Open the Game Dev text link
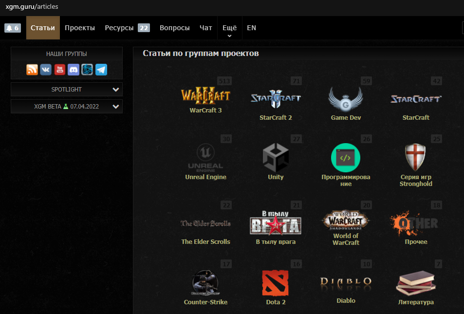This screenshot has width=464, height=314. (346, 117)
